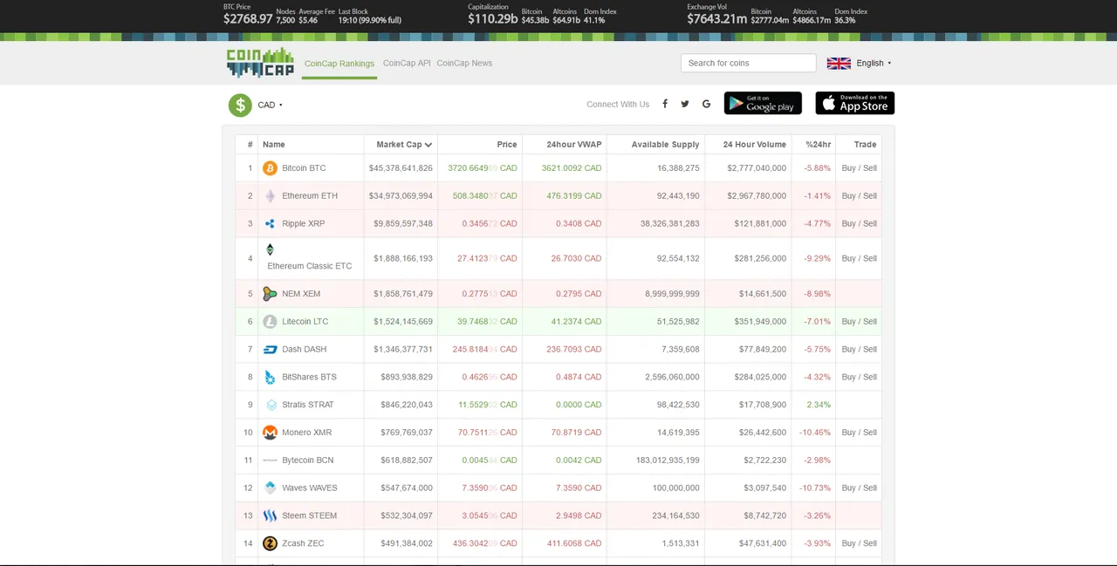The image size is (1117, 566).
Task: Click the Bytecoin BCN name
Action: (308, 460)
